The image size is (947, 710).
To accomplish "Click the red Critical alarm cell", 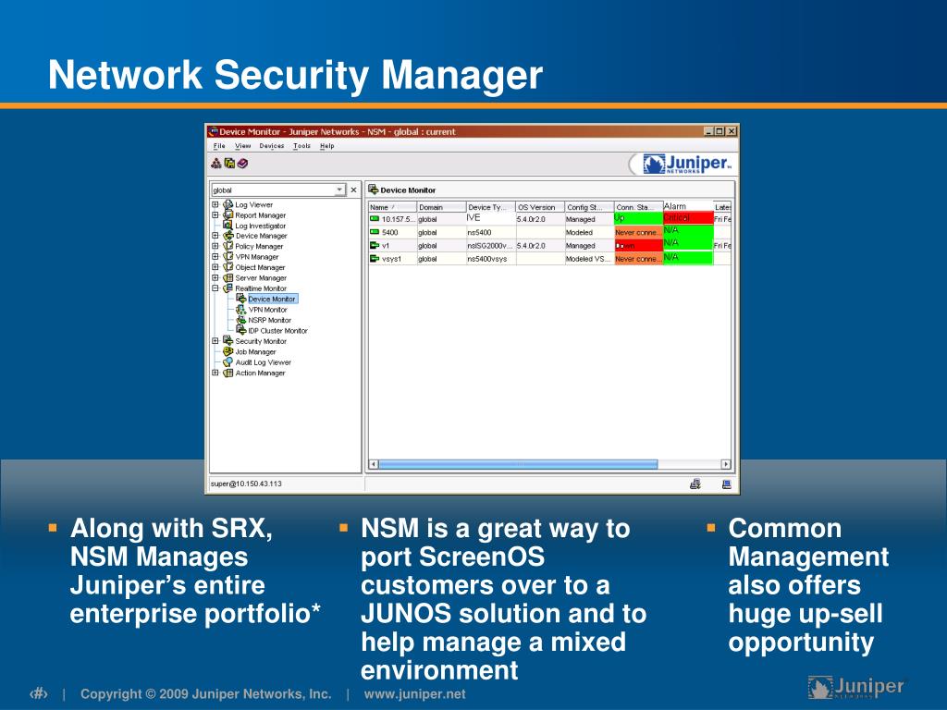I will [688, 218].
